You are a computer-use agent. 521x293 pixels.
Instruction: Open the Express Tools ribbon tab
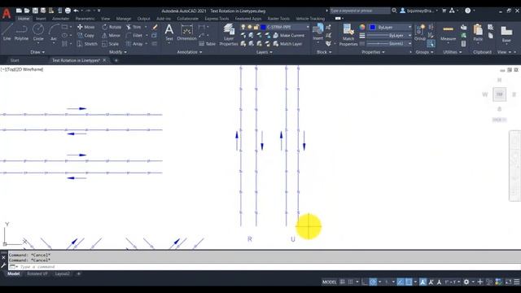[217, 19]
